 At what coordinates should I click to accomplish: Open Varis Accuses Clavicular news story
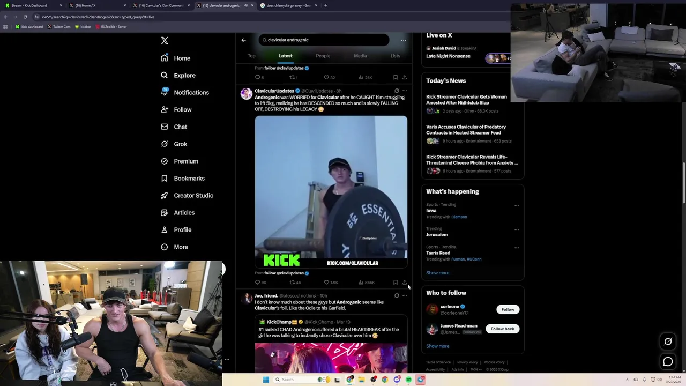466,130
